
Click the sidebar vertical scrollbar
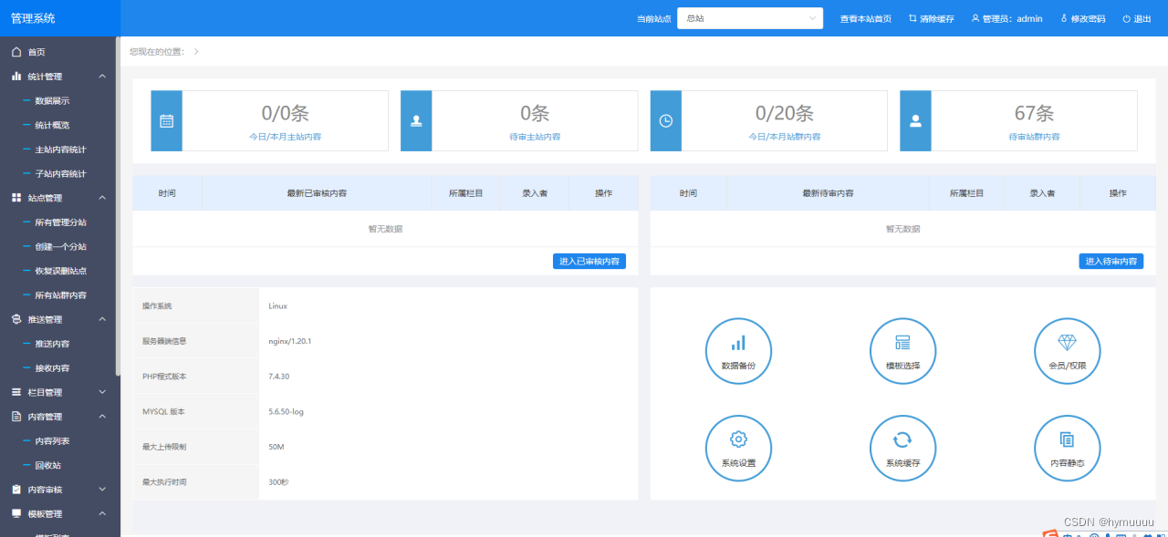point(118,207)
